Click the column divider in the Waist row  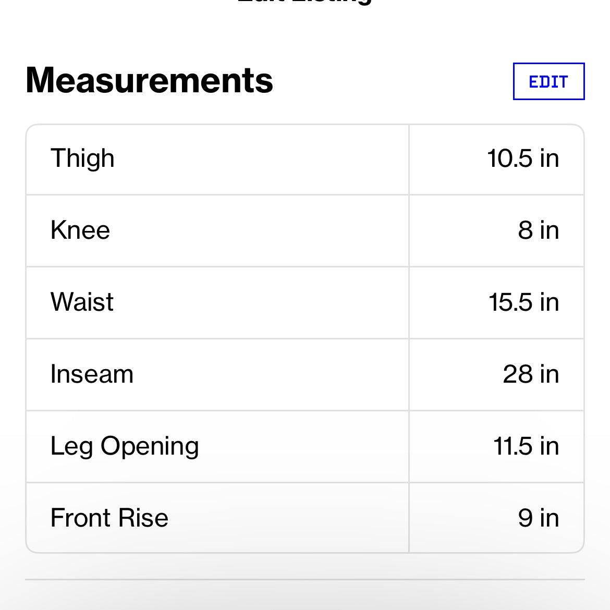point(409,302)
